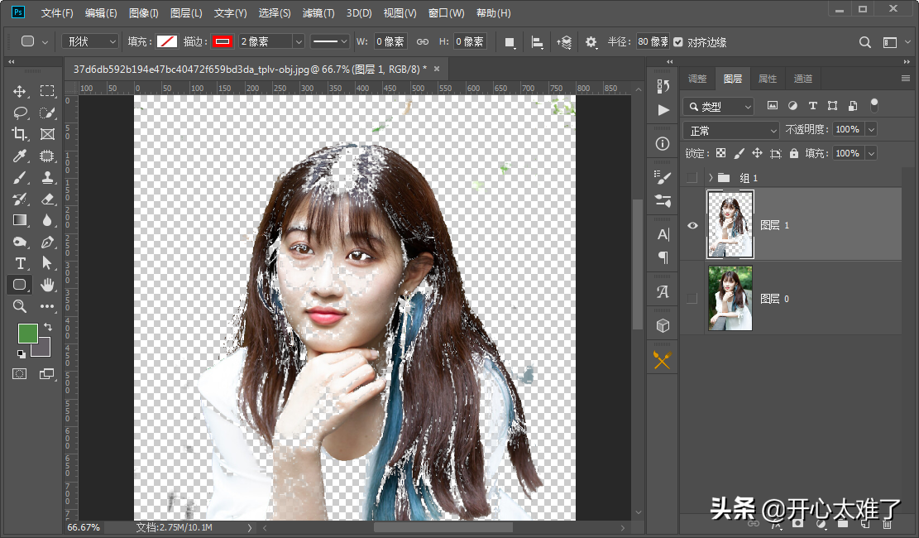Image resolution: width=919 pixels, height=538 pixels.
Task: Click the link width and height button
Action: [422, 41]
